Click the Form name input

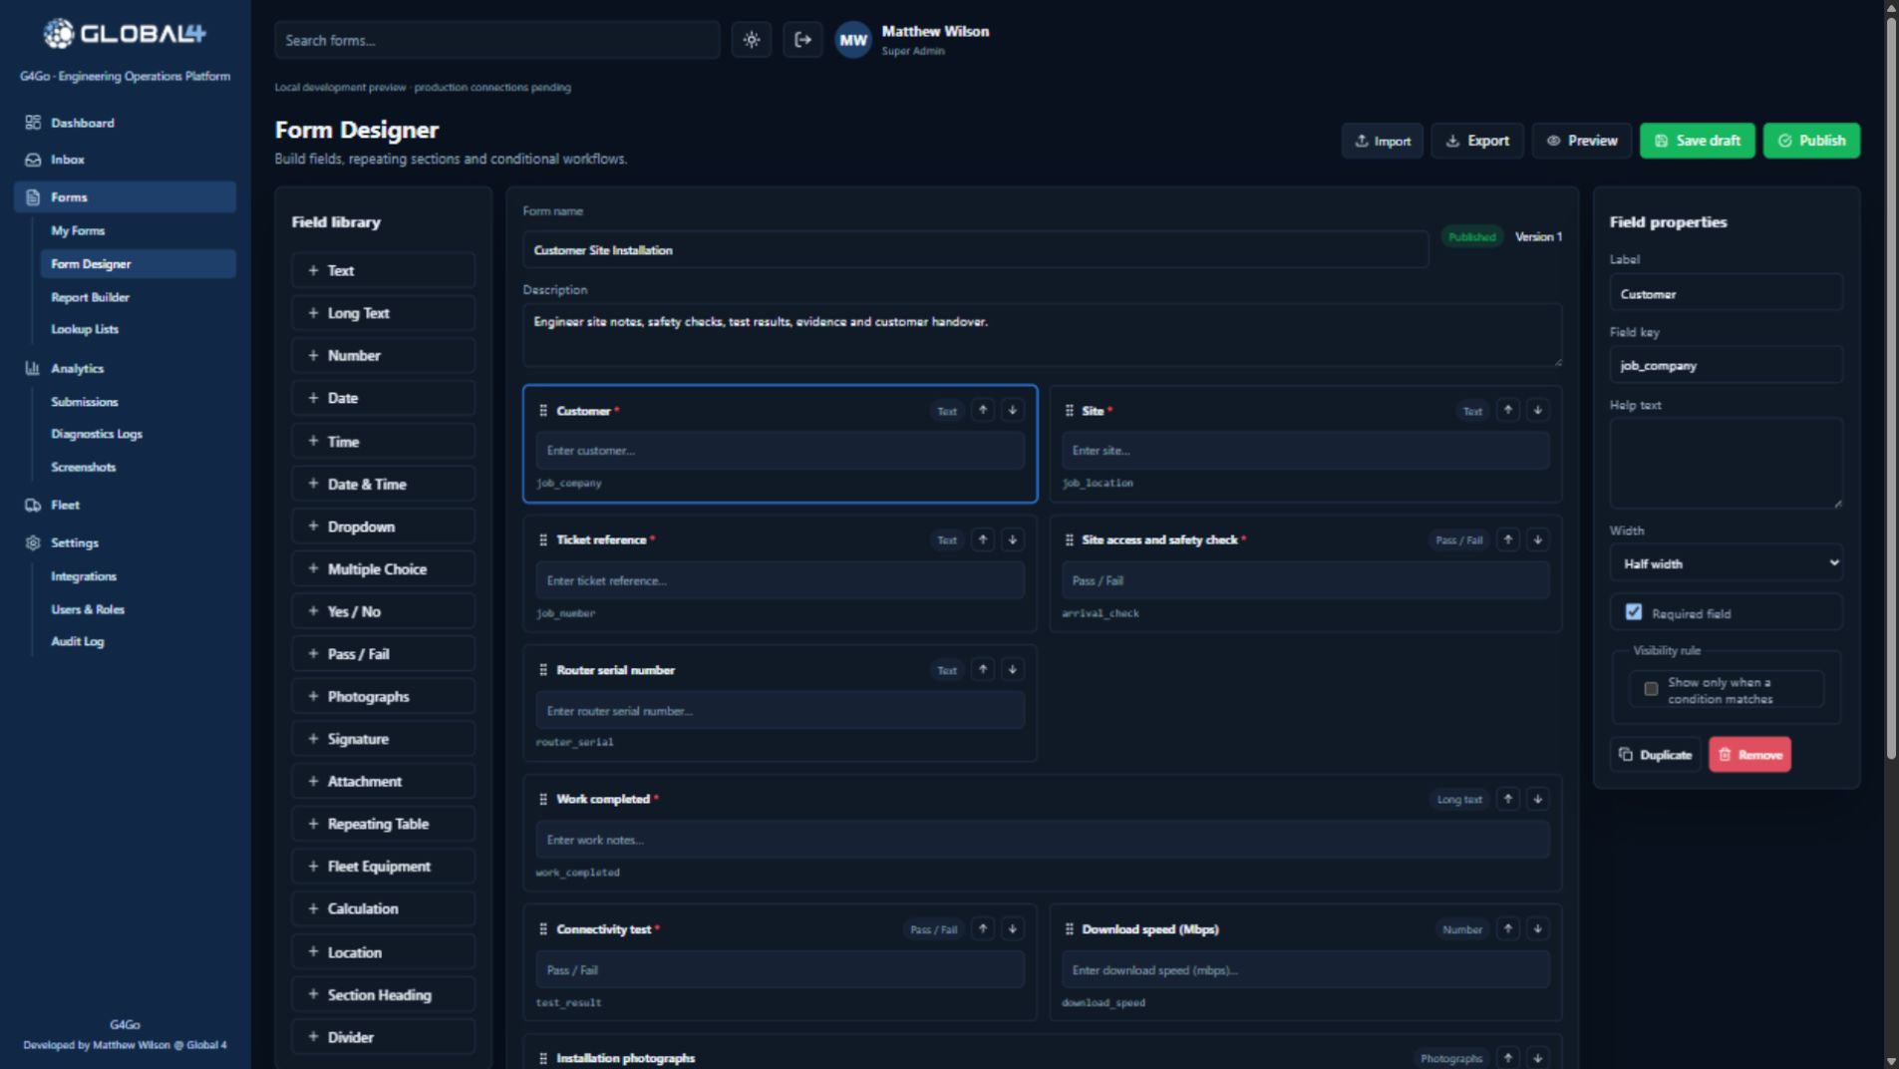click(975, 250)
